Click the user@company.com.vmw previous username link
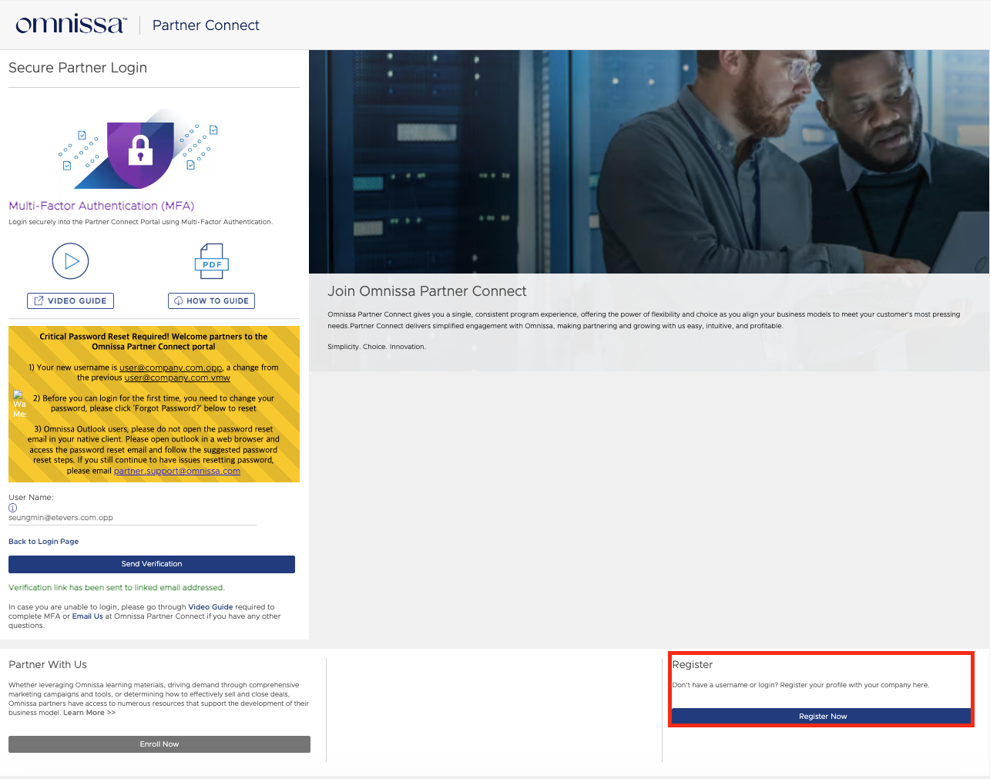The image size is (990, 779). (177, 378)
